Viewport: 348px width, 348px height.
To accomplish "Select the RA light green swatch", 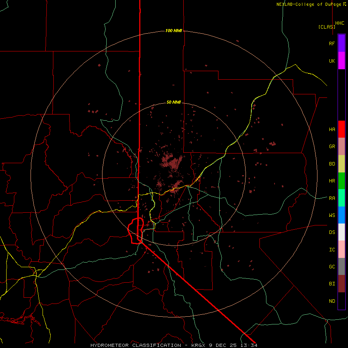I will (341, 198).
